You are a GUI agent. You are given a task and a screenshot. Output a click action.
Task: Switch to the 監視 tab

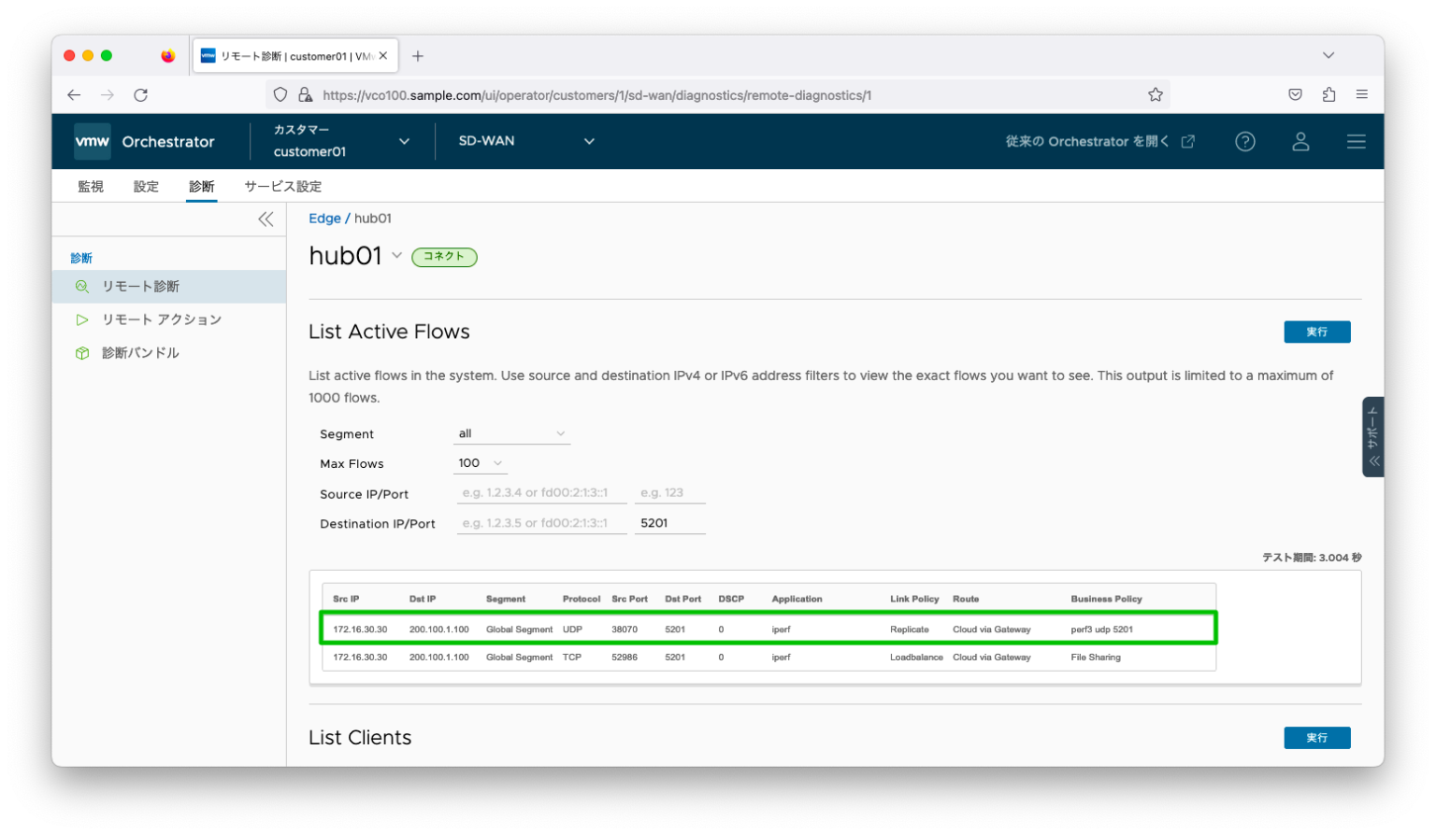(x=90, y=186)
